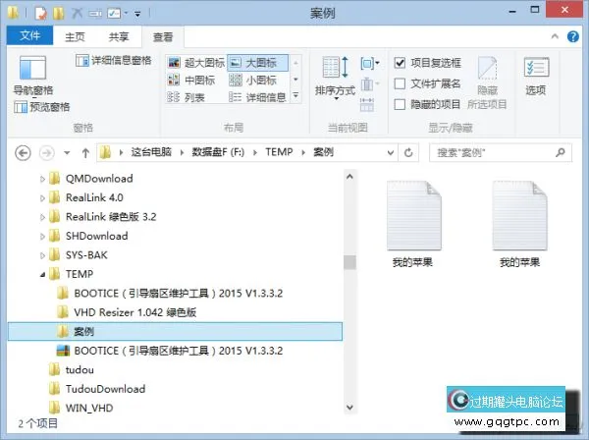Expand the layout gallery more arrow

coord(295,96)
